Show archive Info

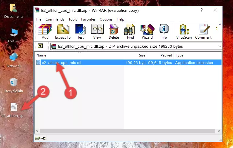click(x=164, y=31)
